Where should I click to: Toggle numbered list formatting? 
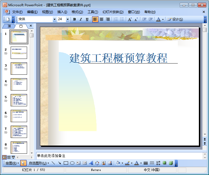(x=116, y=19)
